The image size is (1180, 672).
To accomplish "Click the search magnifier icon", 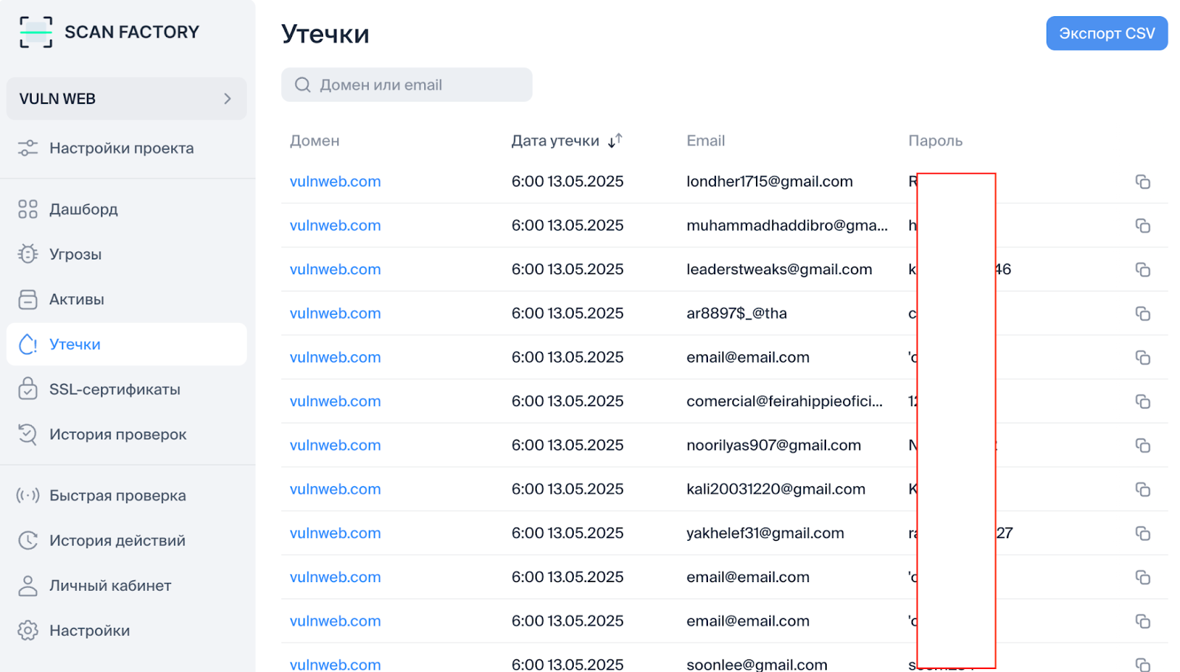I will click(x=302, y=85).
